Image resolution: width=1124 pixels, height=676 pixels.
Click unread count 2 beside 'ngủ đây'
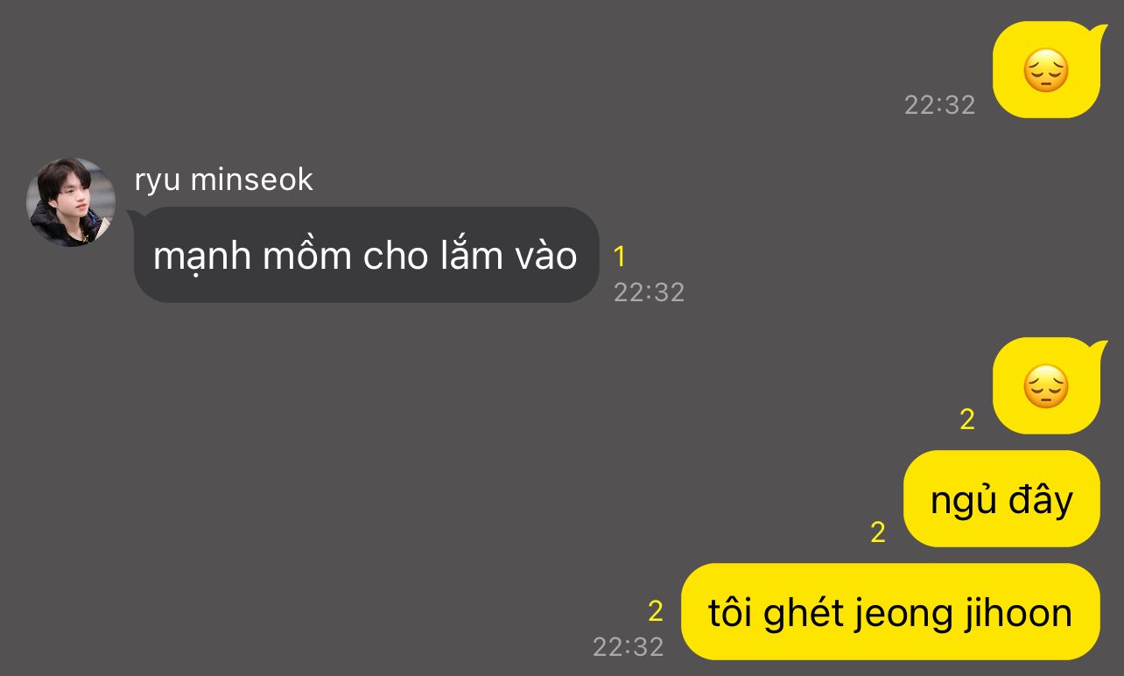click(878, 532)
